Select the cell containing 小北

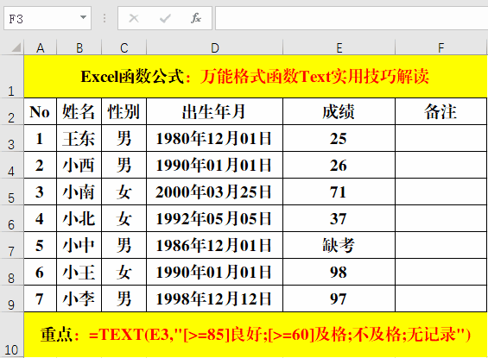(79, 218)
